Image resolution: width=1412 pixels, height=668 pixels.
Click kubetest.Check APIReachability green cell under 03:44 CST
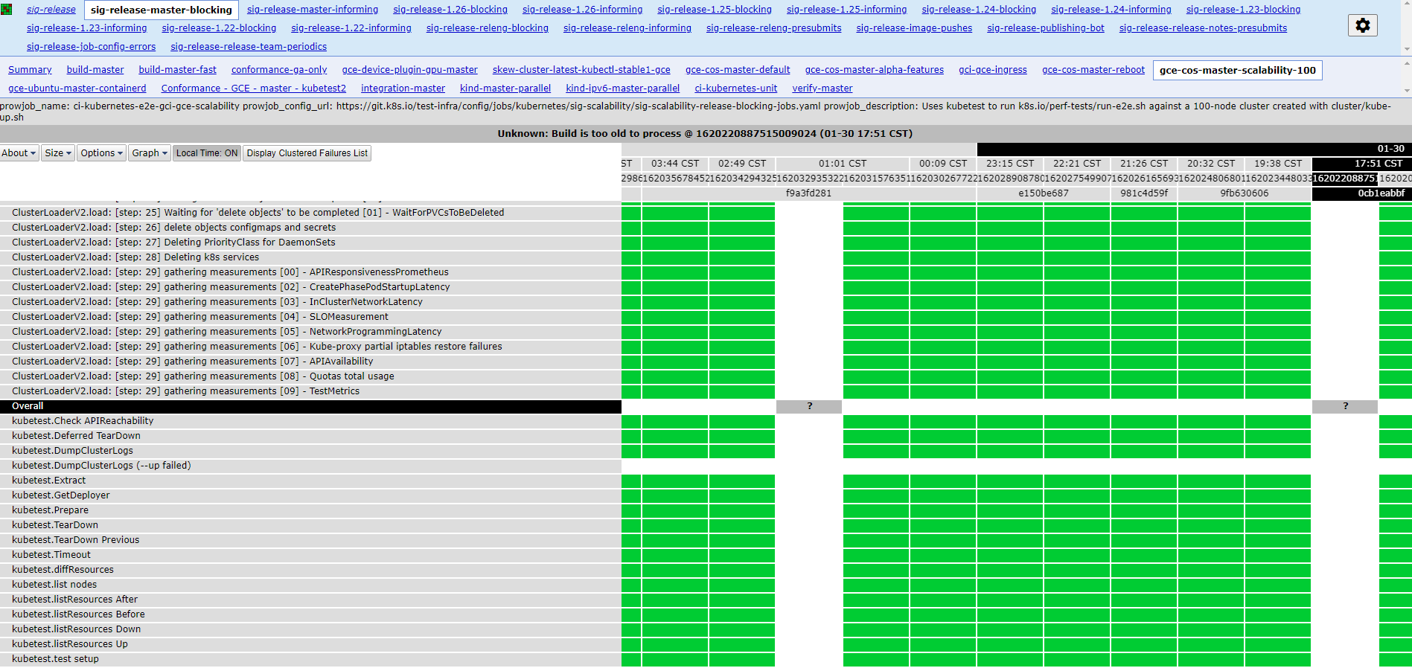(675, 421)
